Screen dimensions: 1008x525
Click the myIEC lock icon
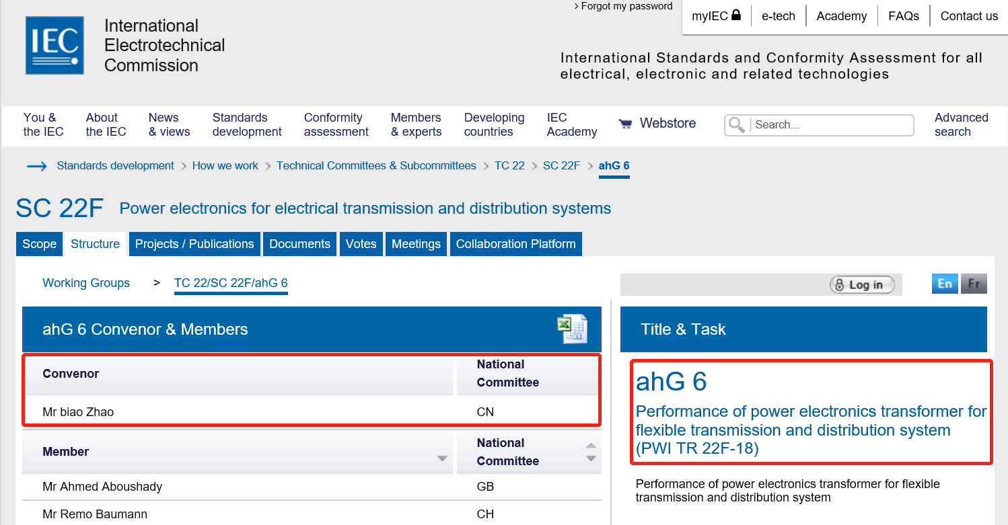tap(736, 15)
